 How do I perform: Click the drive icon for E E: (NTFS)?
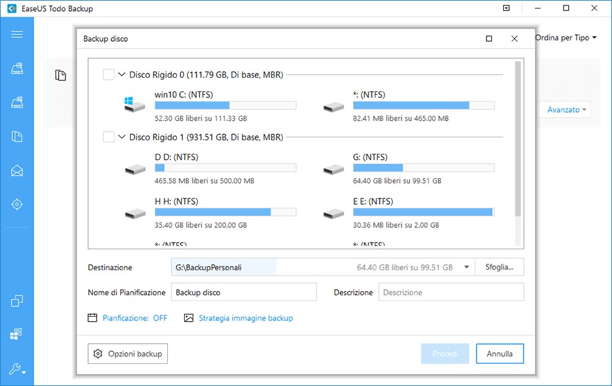pos(334,214)
